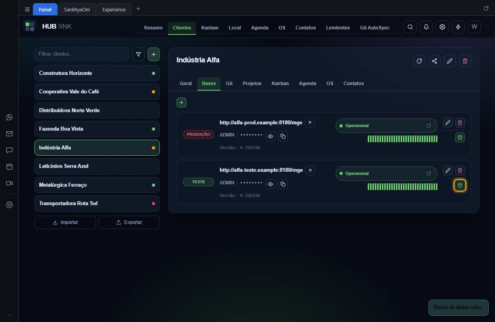Screen dimensions: 495x322
Task: Switch to the Geral client tab
Action: (x=186, y=84)
